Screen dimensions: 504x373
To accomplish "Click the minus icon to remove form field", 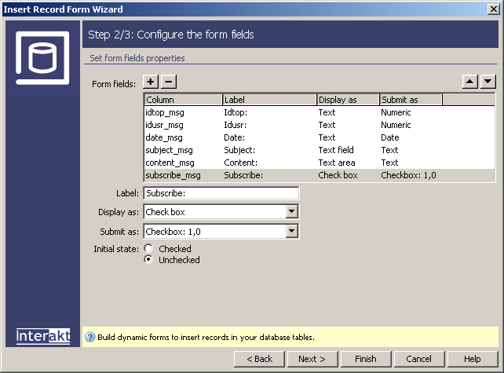I will tap(169, 82).
